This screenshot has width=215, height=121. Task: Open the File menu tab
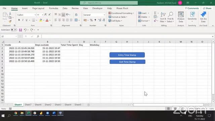point(4,8)
